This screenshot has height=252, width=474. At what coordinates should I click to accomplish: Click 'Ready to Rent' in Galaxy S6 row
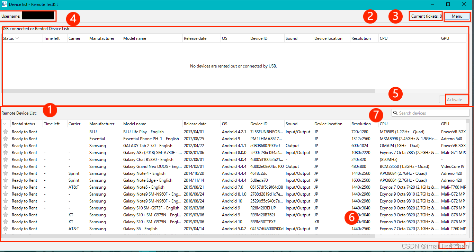(24, 228)
